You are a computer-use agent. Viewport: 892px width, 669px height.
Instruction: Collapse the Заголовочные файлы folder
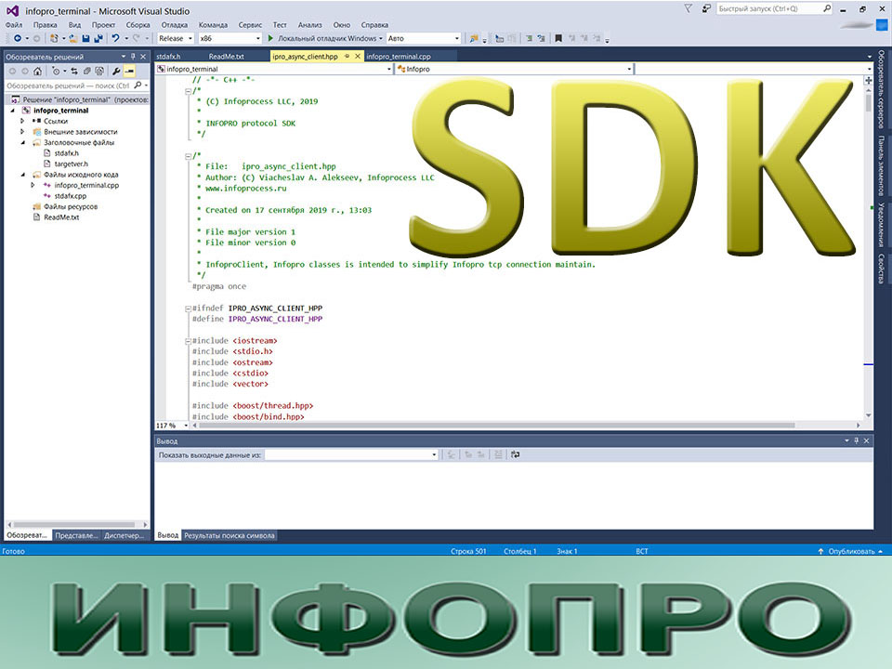22,143
